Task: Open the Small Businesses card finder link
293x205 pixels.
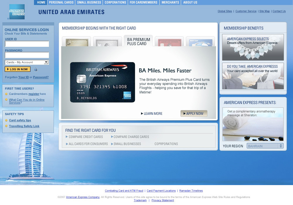Action: (126, 144)
